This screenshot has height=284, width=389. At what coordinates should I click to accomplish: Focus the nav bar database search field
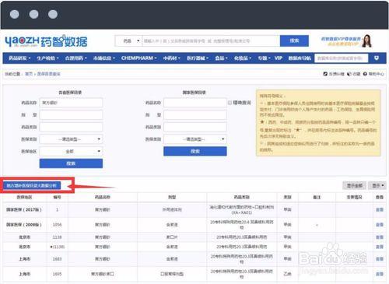pos(341,58)
